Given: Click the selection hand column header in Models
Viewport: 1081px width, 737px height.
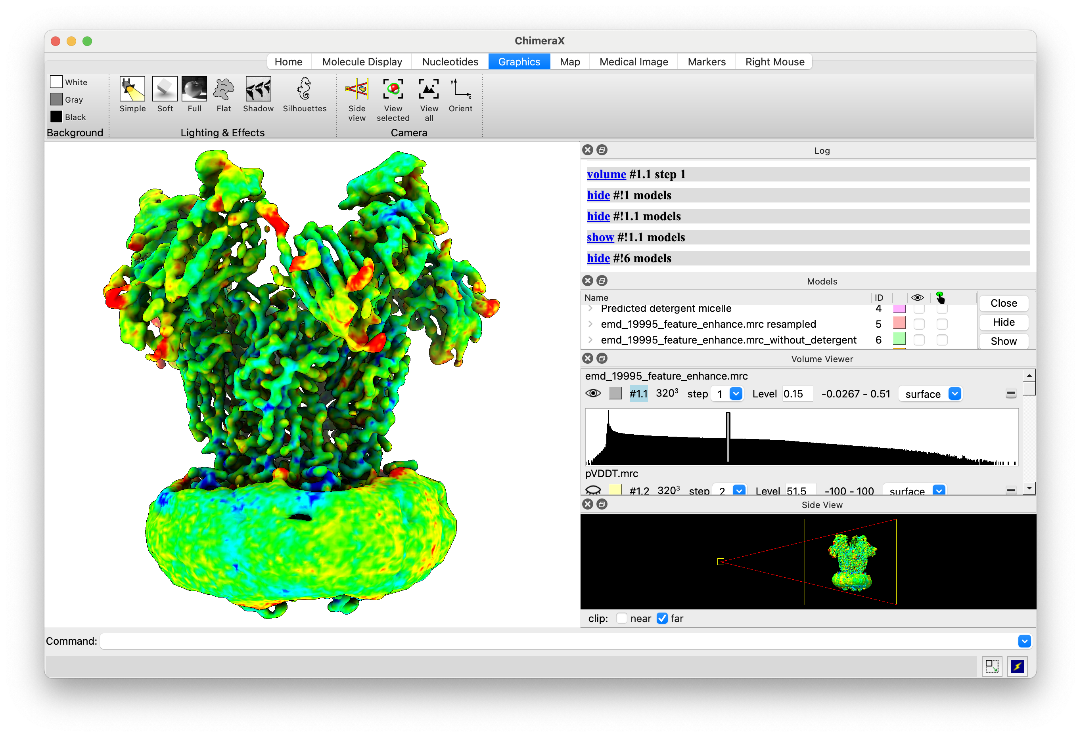Looking at the screenshot, I should point(940,298).
